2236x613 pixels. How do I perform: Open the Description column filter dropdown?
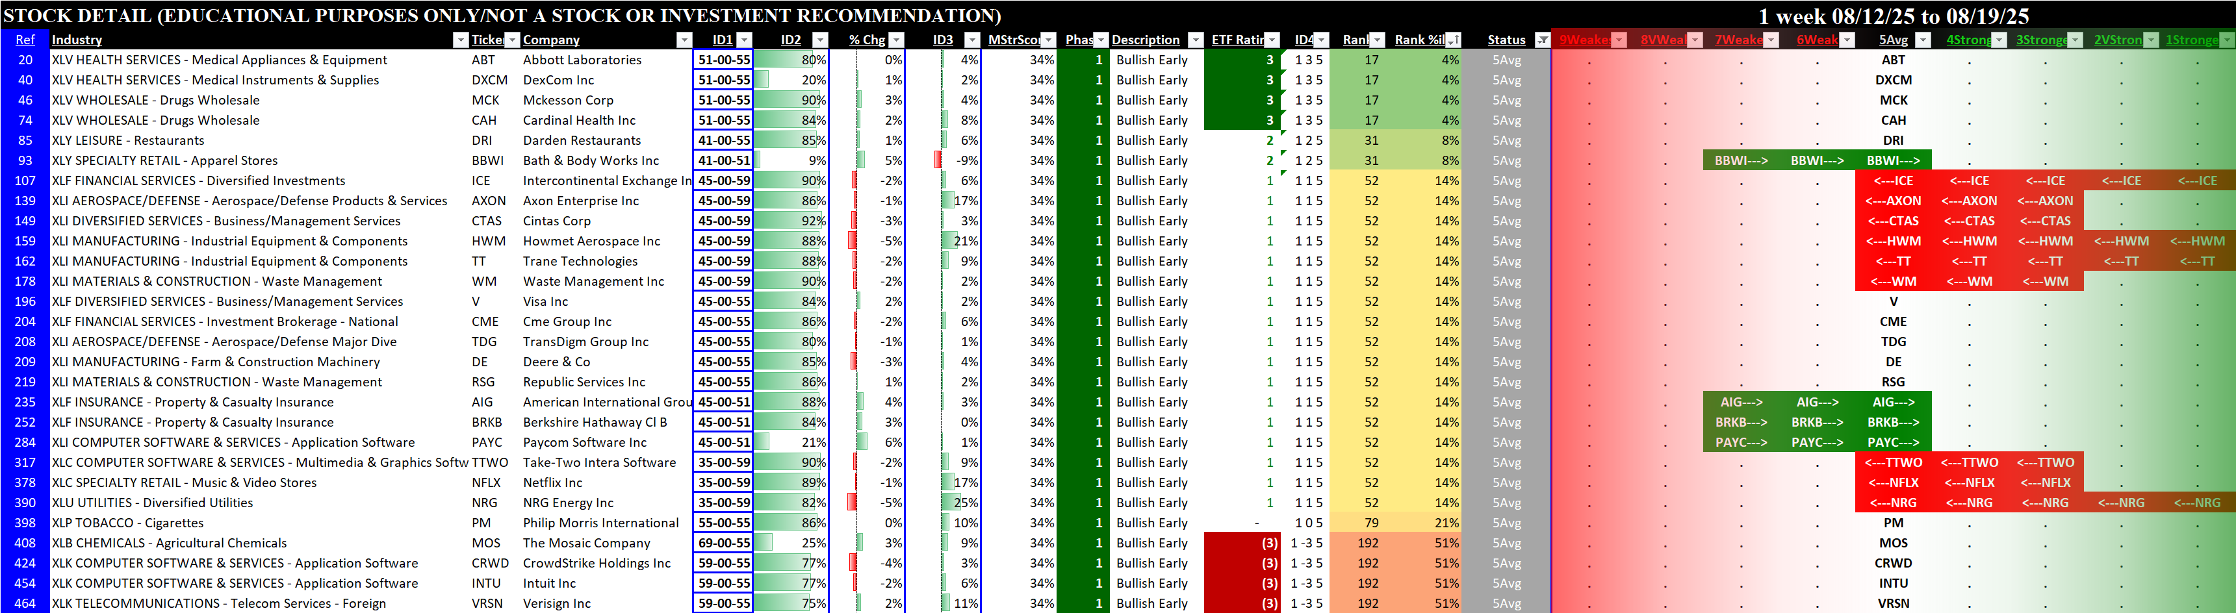(1195, 40)
